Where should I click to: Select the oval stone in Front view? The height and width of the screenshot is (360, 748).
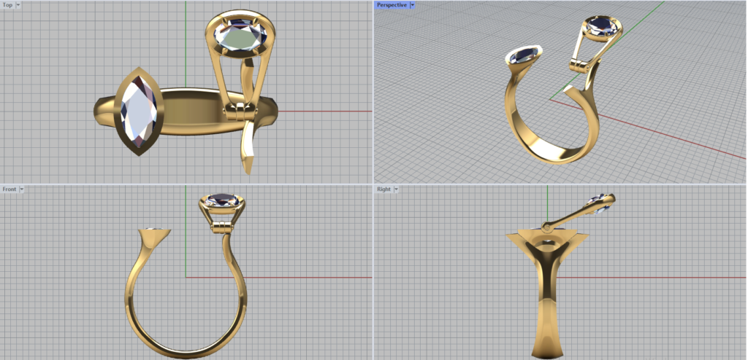[x=222, y=200]
